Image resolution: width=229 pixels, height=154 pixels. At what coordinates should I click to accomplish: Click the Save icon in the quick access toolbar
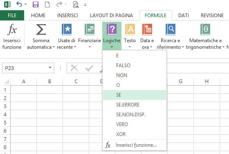36,5
